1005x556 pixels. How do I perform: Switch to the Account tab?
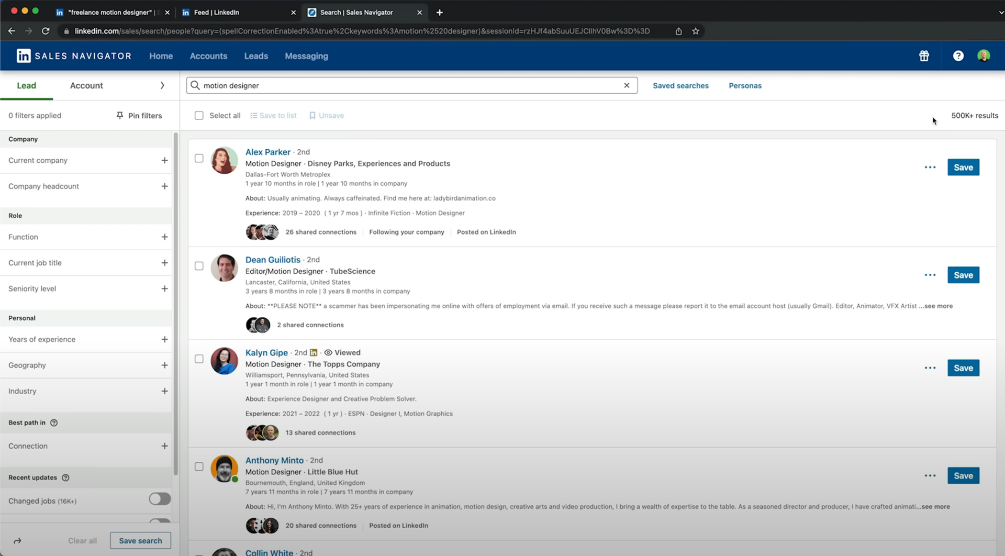(x=86, y=85)
